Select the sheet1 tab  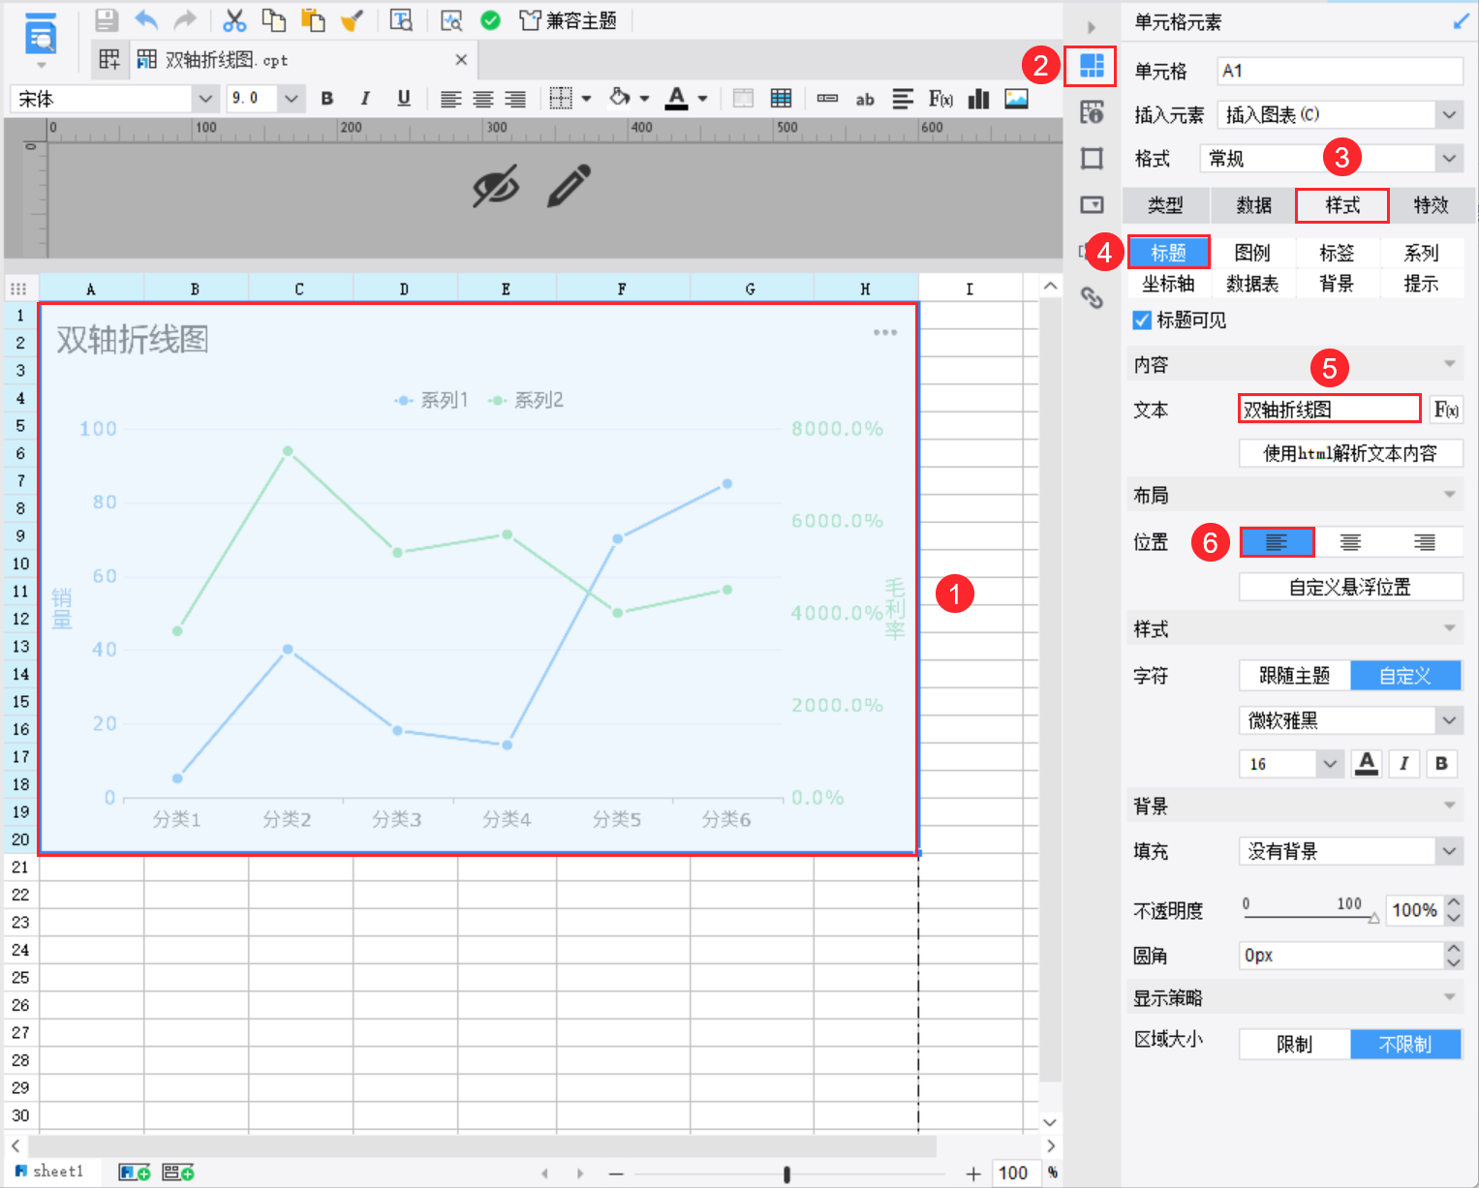point(49,1172)
